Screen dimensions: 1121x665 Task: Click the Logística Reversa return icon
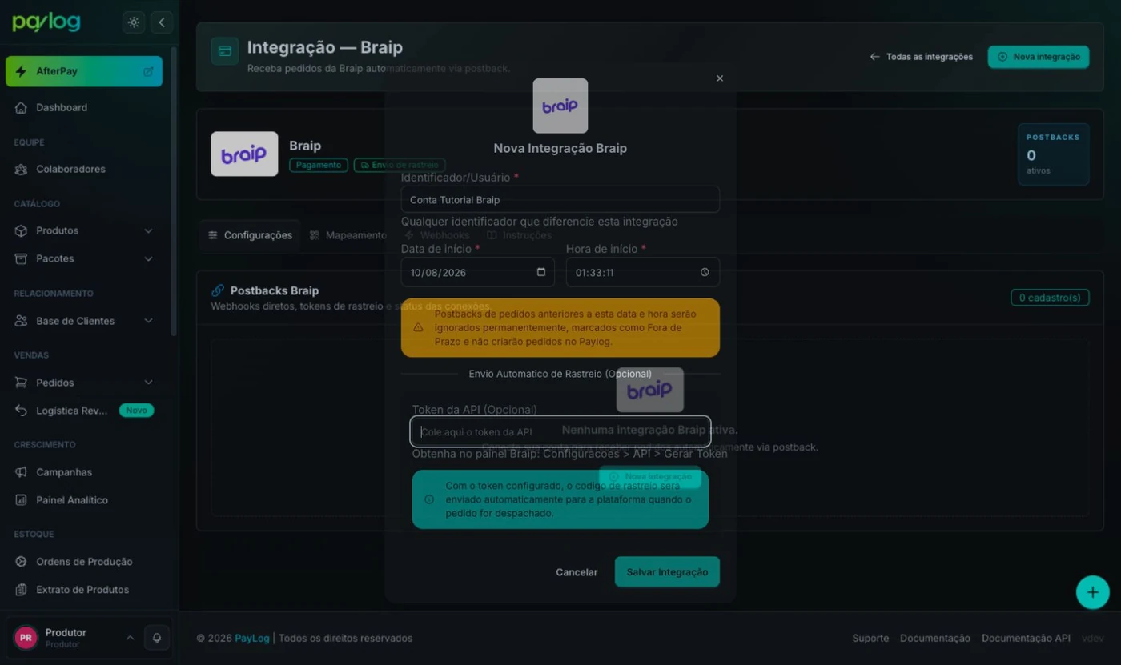tap(22, 411)
